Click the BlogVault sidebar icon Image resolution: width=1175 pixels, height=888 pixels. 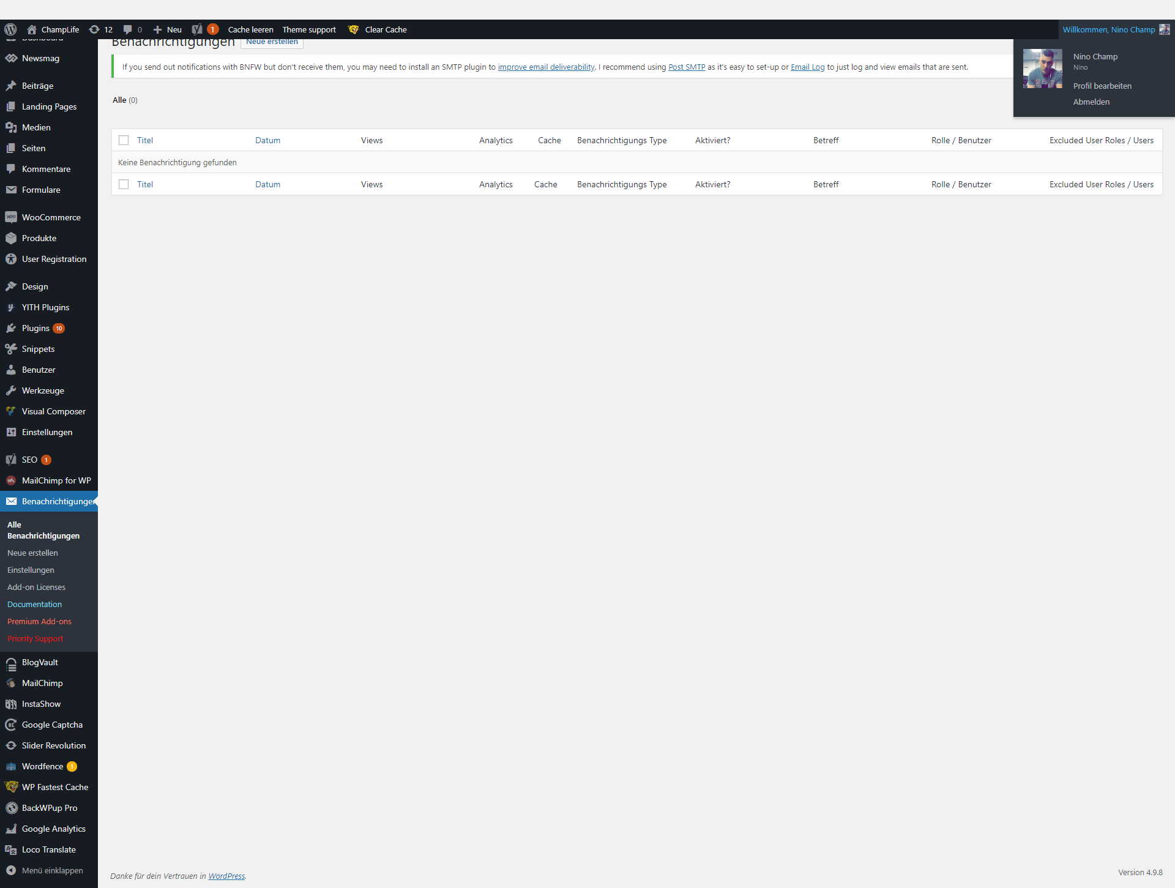(11, 663)
